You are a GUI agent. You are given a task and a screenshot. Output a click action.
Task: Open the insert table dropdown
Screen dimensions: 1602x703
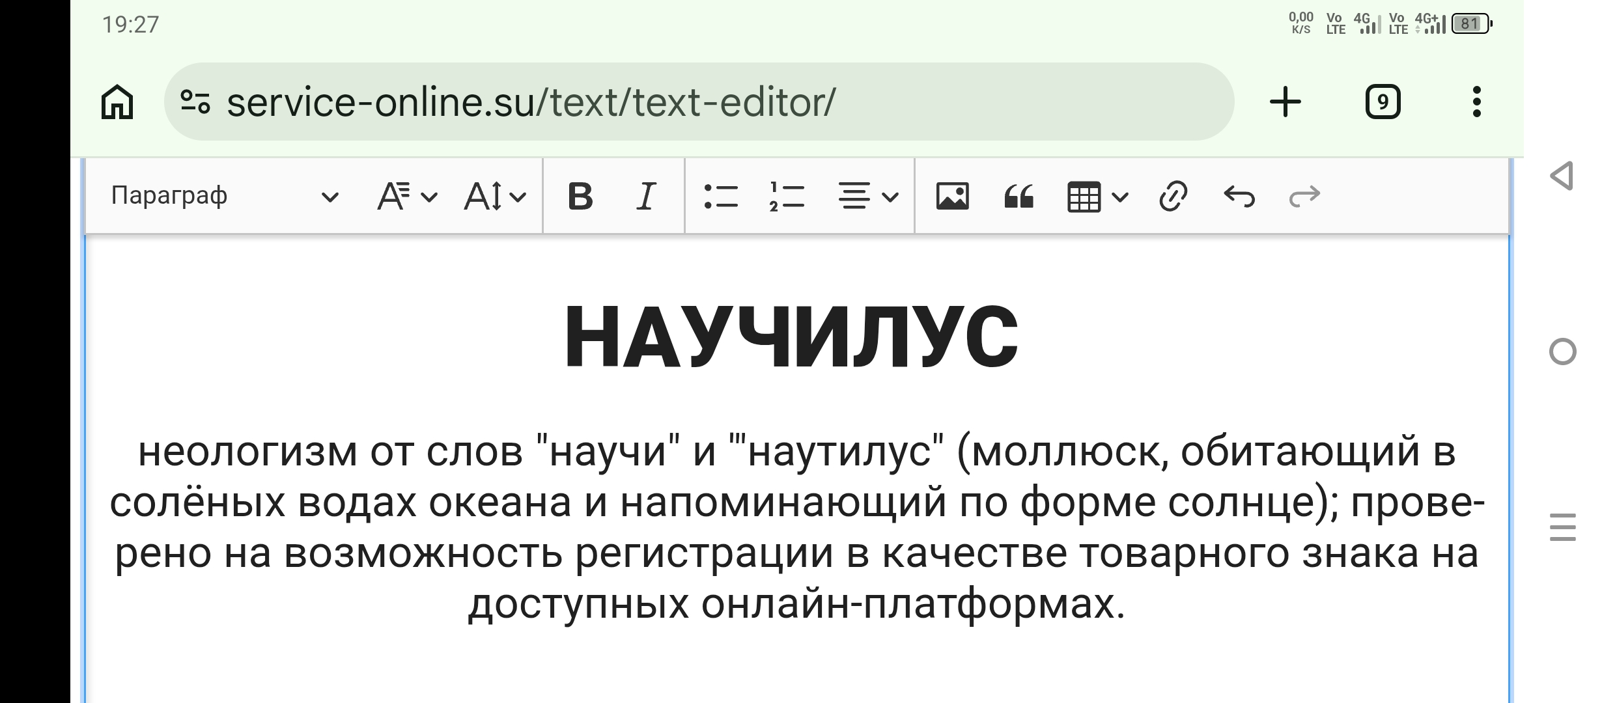1097,196
